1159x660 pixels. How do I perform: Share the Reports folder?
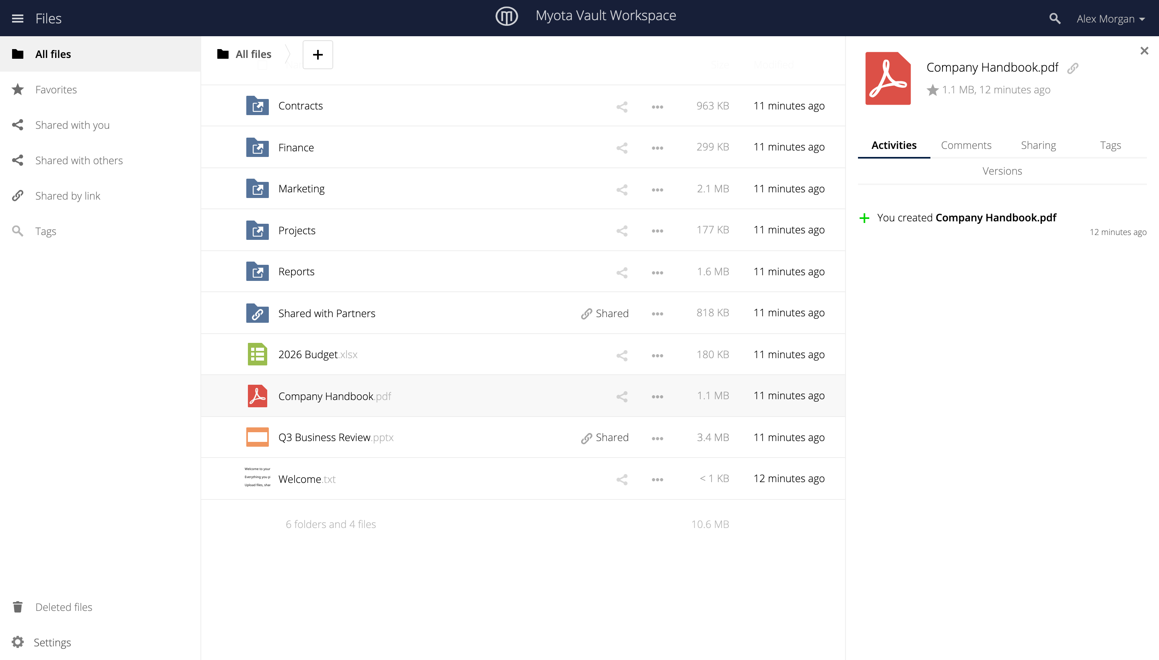tap(622, 272)
